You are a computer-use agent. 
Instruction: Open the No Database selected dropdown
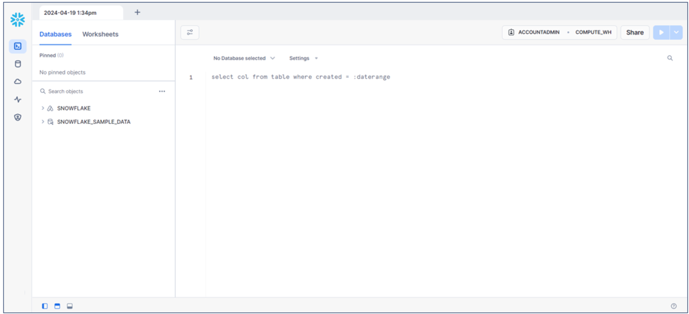[244, 58]
